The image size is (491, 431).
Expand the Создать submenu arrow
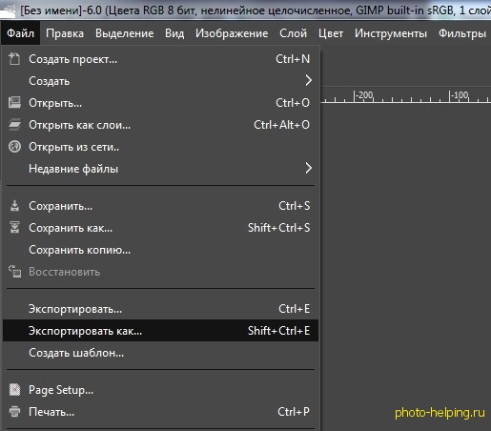click(x=308, y=80)
